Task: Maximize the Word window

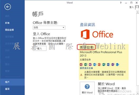Action: pos(131,3)
